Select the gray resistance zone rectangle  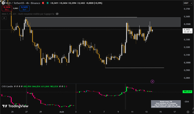tap(103, 22)
